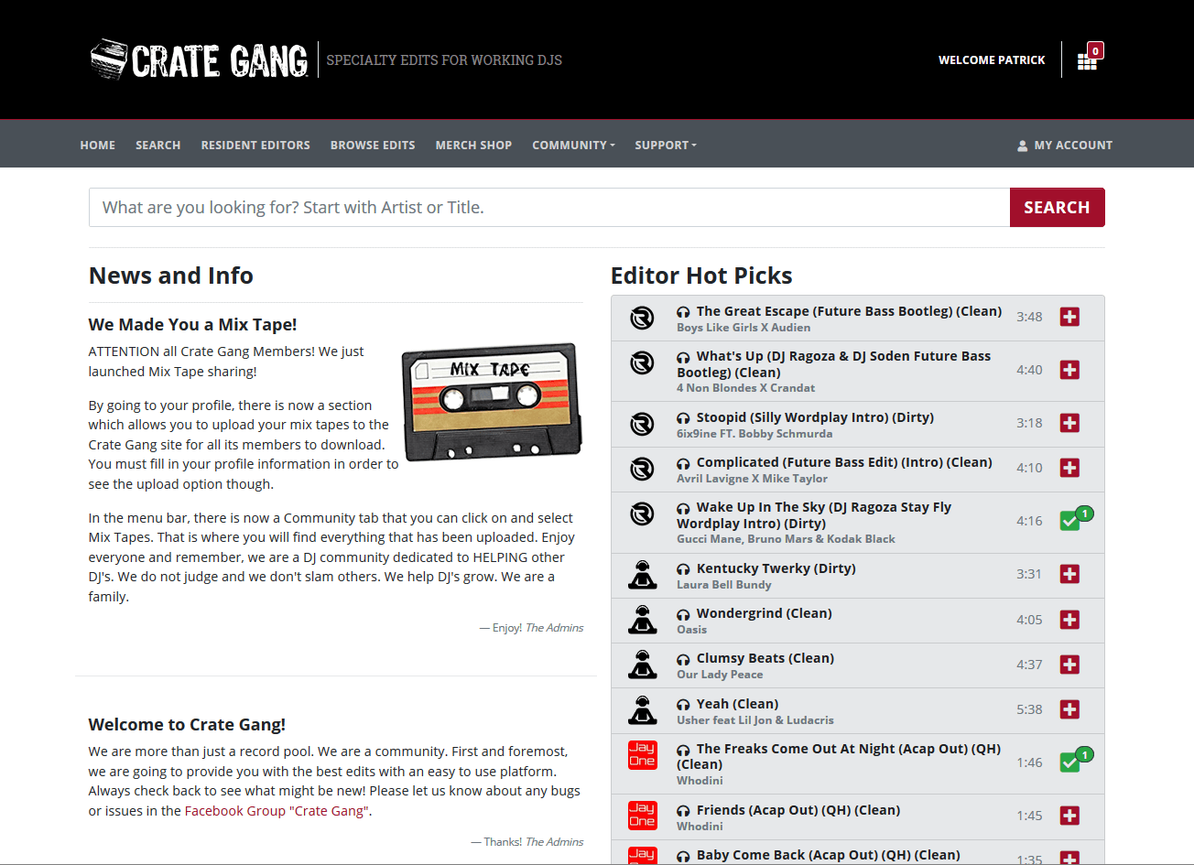Add Stoopid Silly Wordplay Intro to crate
Image resolution: width=1194 pixels, height=865 pixels.
coord(1069,423)
